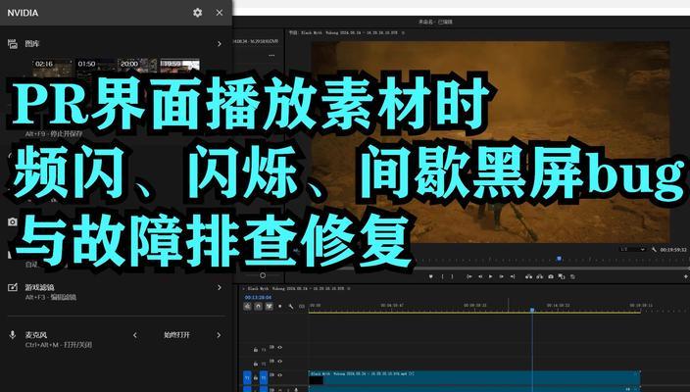Switch microphone mode with right chevron
690x392 pixels.
point(219,335)
